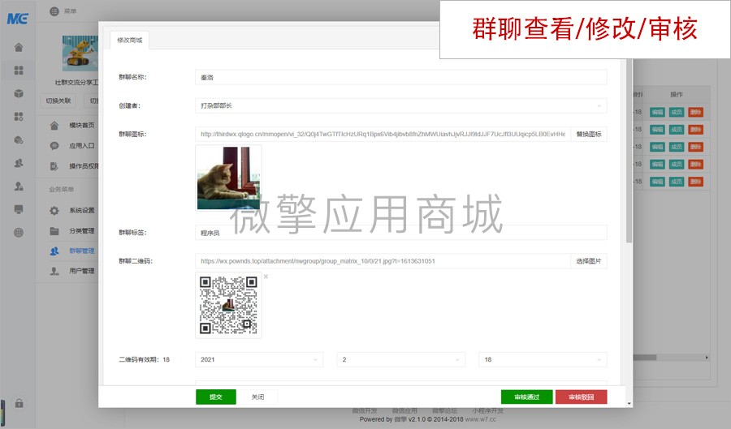
Task: Click the folder icon beside 分类管理
Action: [x=54, y=231]
